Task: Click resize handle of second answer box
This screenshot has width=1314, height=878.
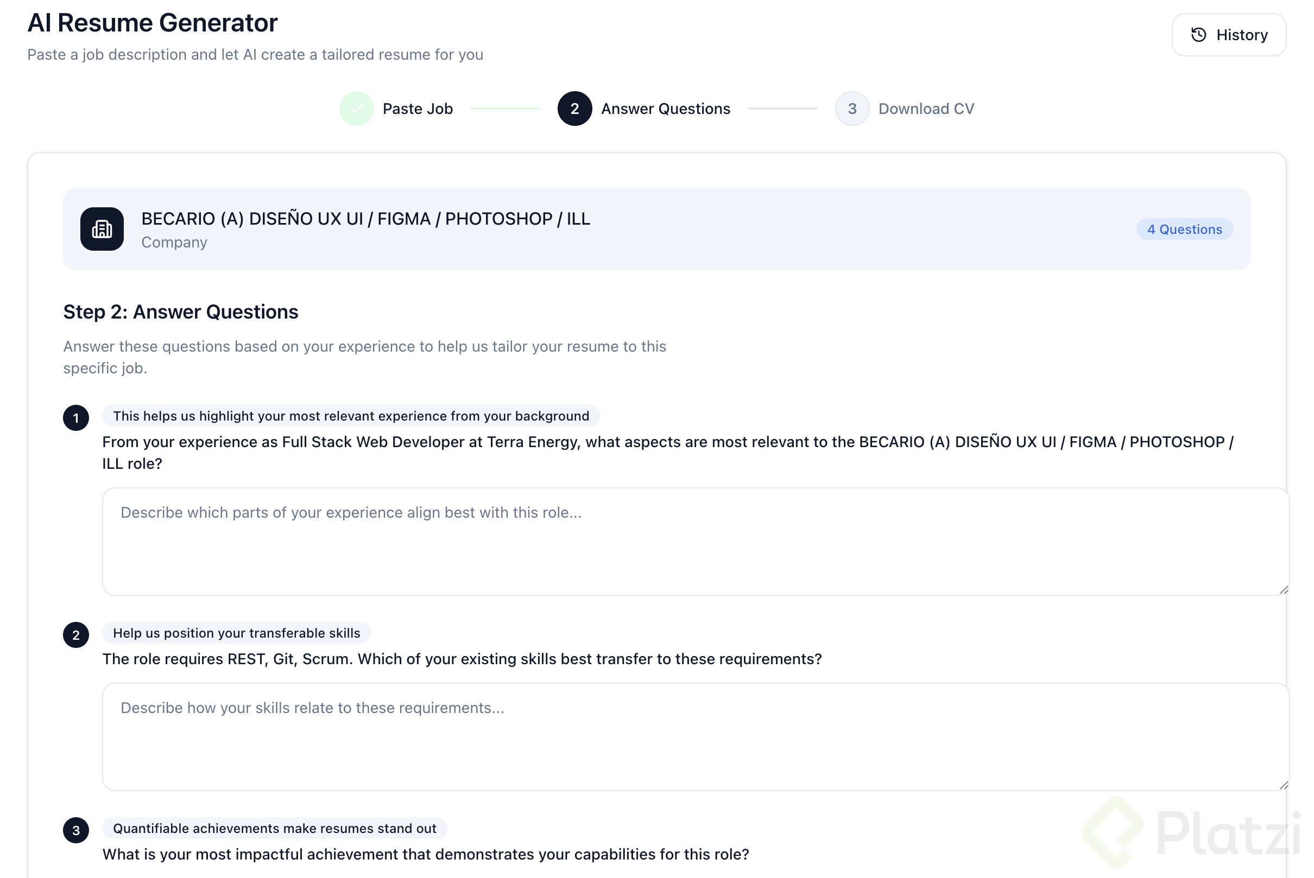Action: coord(1283,785)
